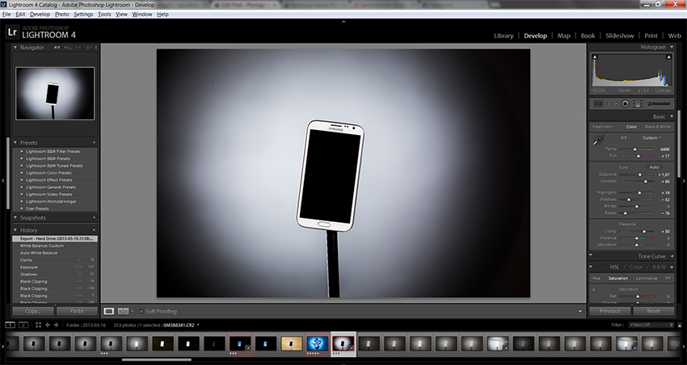Open the File menu
This screenshot has height=365, width=687.
pos(6,14)
